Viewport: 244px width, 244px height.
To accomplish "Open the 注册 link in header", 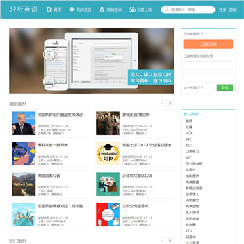I will click(x=232, y=9).
